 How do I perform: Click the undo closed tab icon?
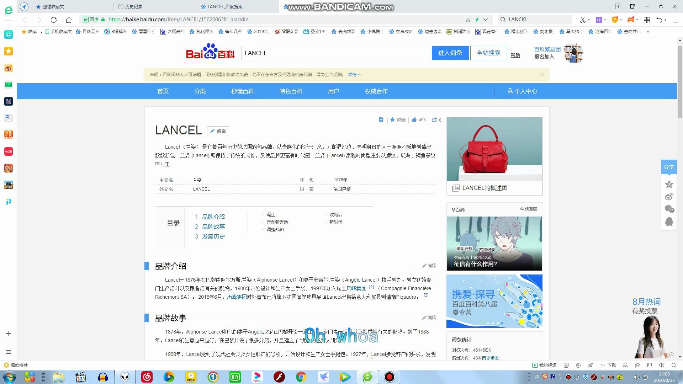click(x=659, y=20)
